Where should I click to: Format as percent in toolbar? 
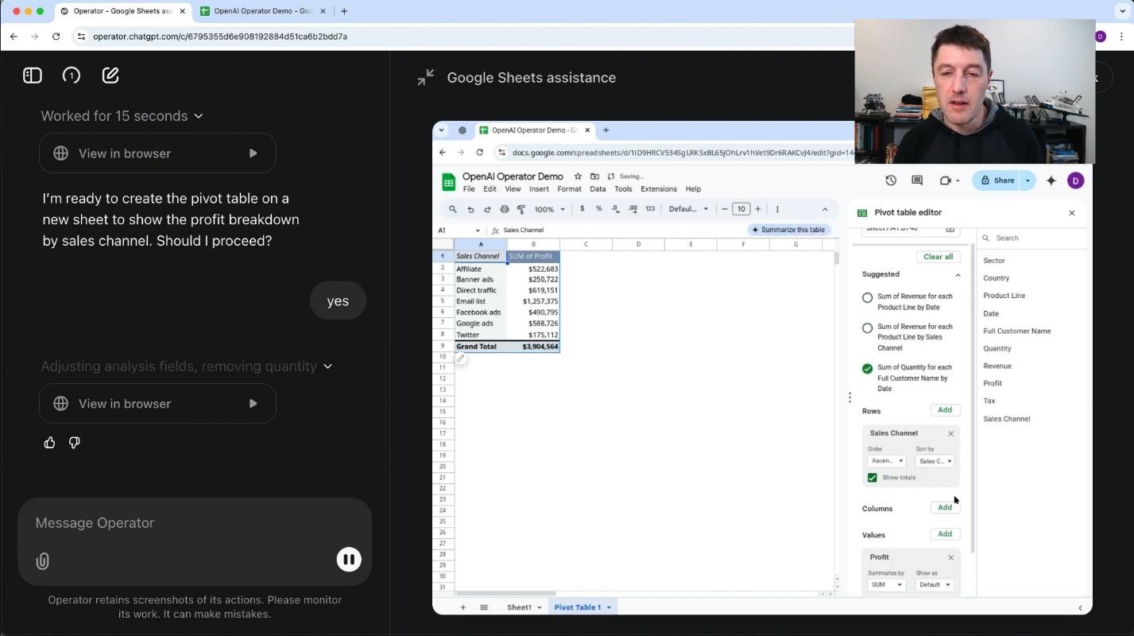[599, 209]
